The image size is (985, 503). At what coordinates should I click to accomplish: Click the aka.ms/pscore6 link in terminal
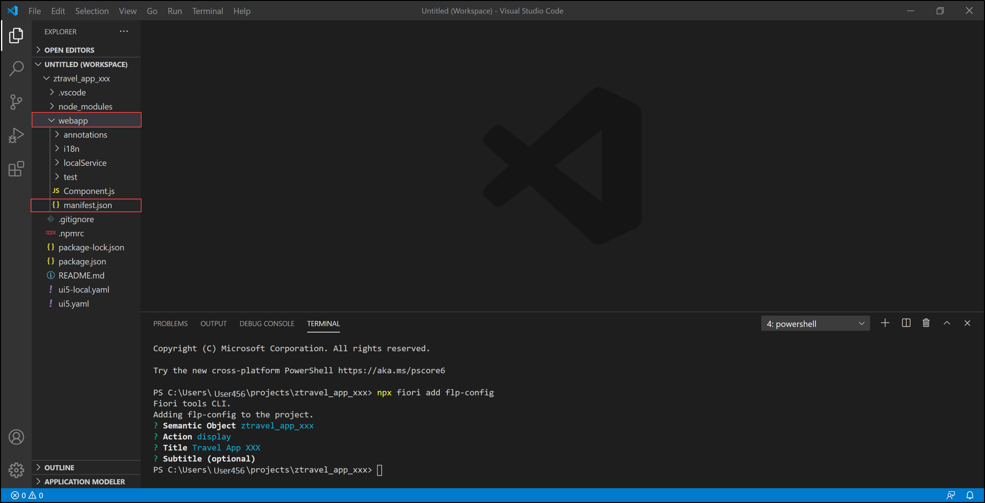(391, 370)
